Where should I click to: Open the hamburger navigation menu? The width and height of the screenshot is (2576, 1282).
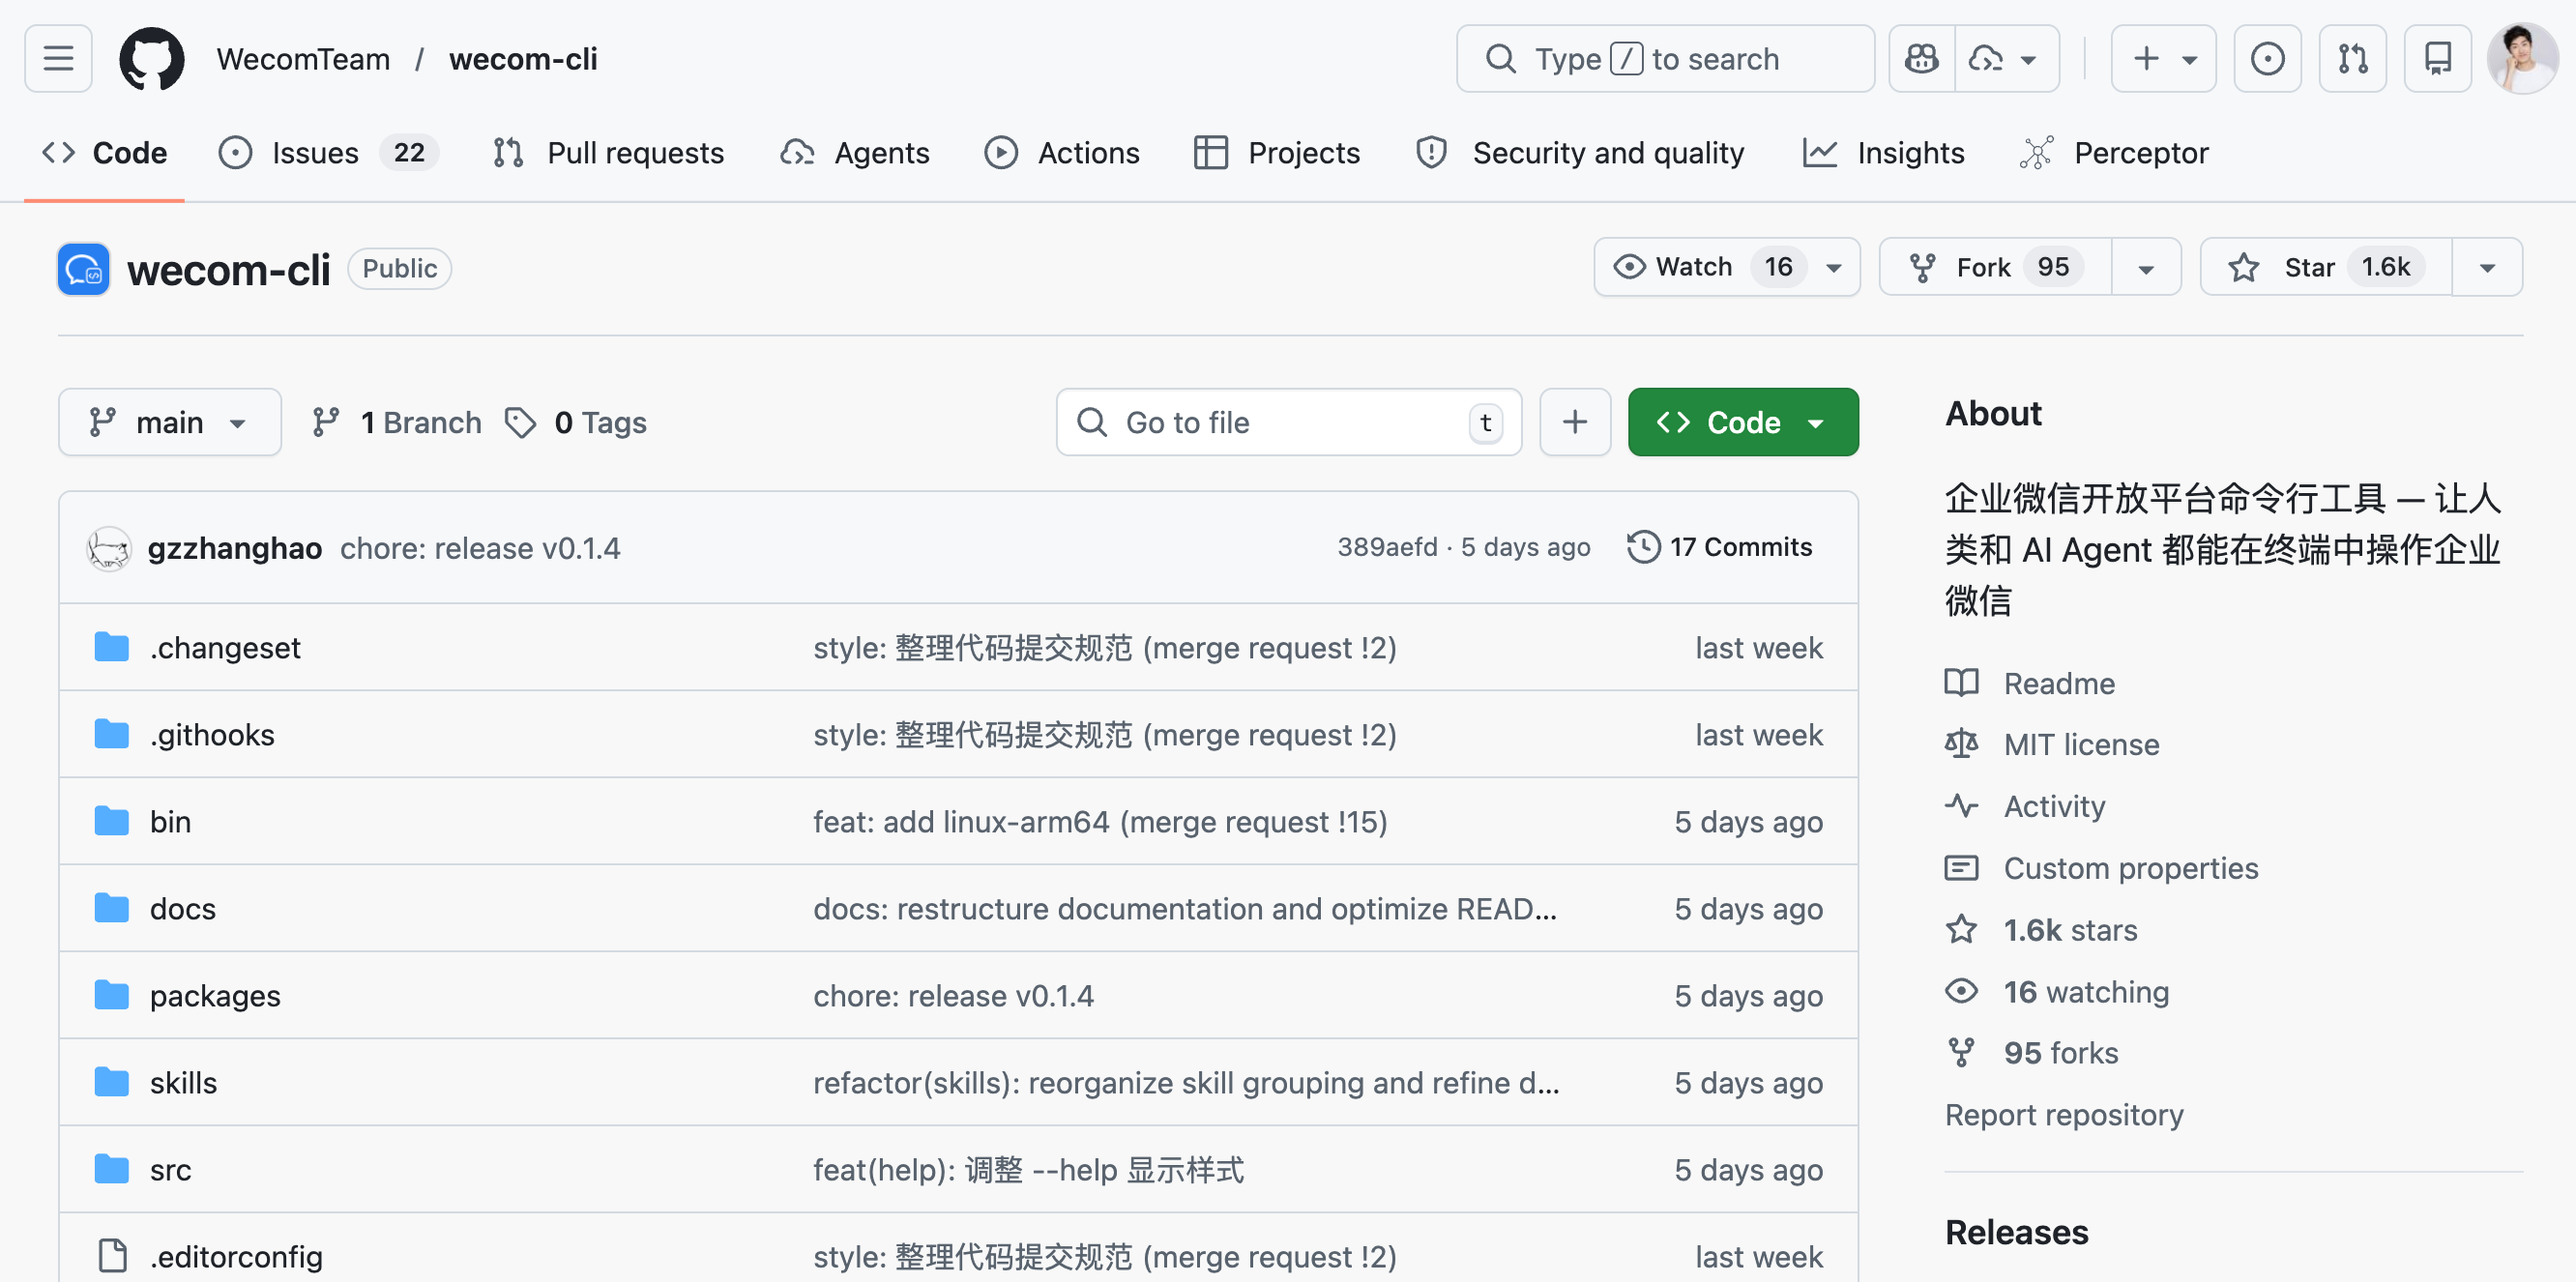click(58, 59)
